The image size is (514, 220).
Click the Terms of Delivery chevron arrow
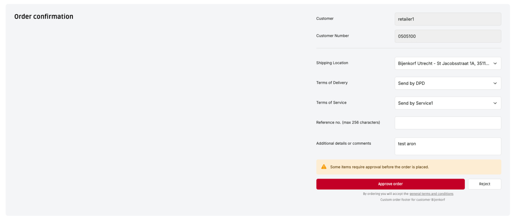click(x=495, y=83)
